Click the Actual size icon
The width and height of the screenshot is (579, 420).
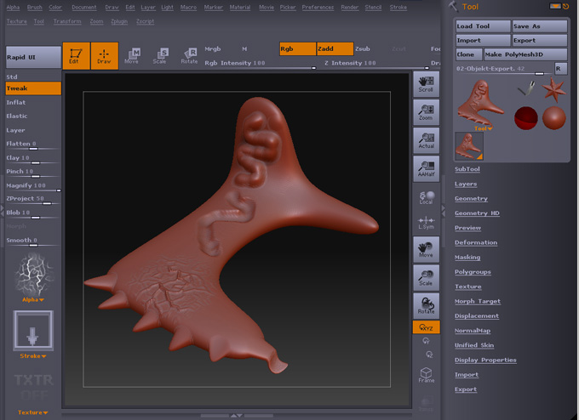(x=426, y=140)
